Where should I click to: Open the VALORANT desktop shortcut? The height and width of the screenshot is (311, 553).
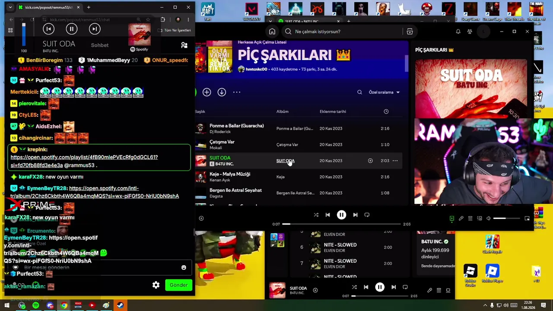pyautogui.click(x=251, y=11)
